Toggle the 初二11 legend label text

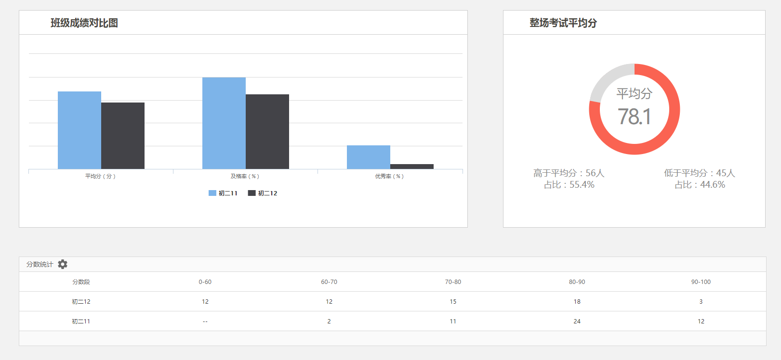(228, 193)
